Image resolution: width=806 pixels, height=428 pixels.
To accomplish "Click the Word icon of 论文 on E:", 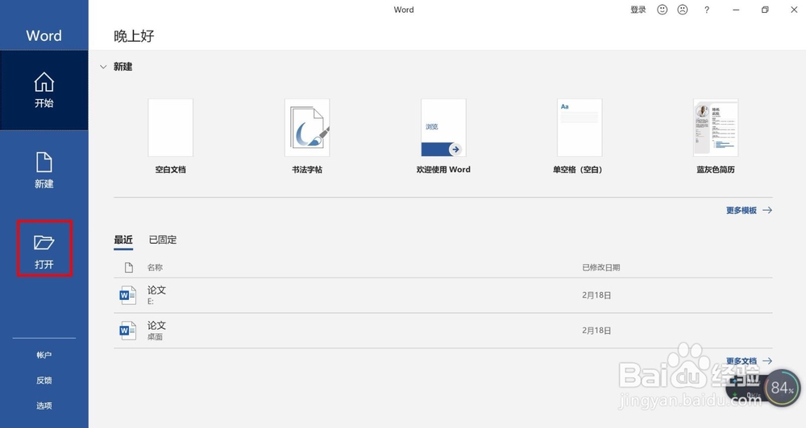I will pyautogui.click(x=127, y=295).
